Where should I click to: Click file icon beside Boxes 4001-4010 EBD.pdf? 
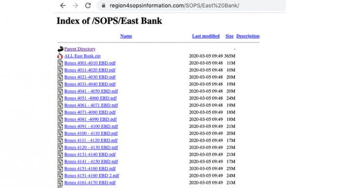pos(60,63)
